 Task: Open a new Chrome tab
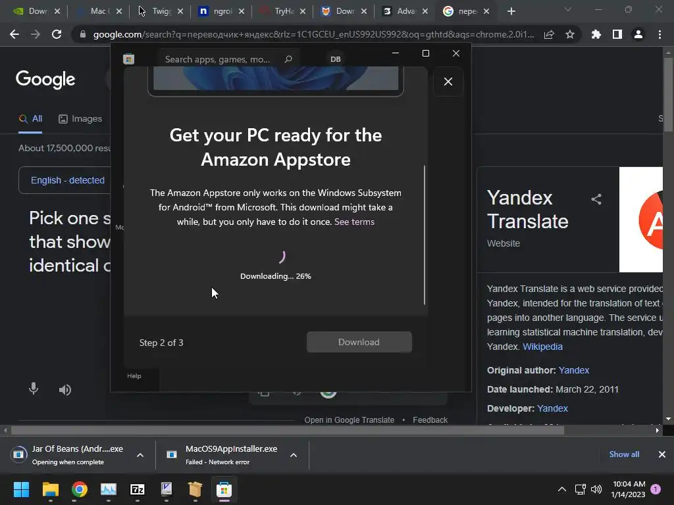(x=511, y=11)
